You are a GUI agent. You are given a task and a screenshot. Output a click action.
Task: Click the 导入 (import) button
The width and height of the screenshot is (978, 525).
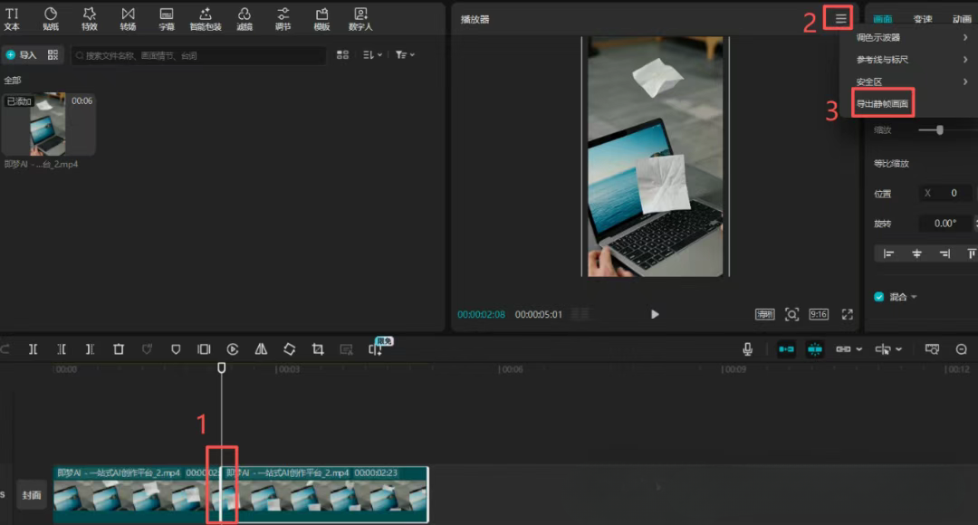click(x=22, y=55)
